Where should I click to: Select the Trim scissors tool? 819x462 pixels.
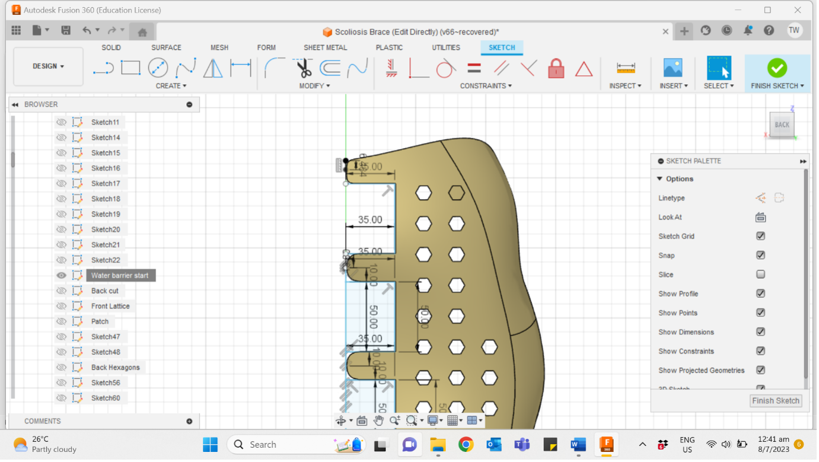304,69
